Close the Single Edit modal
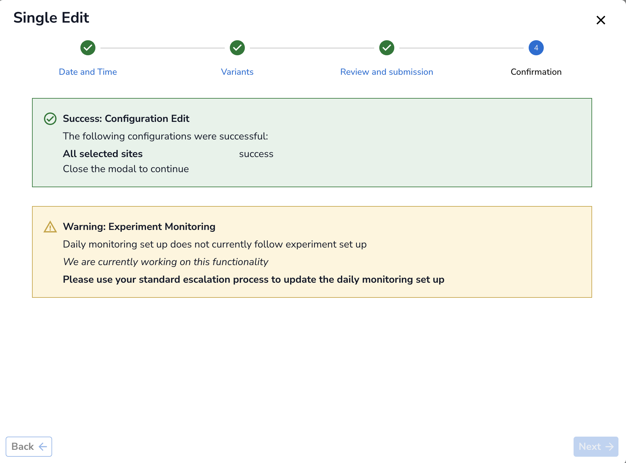626x463 pixels. [601, 20]
